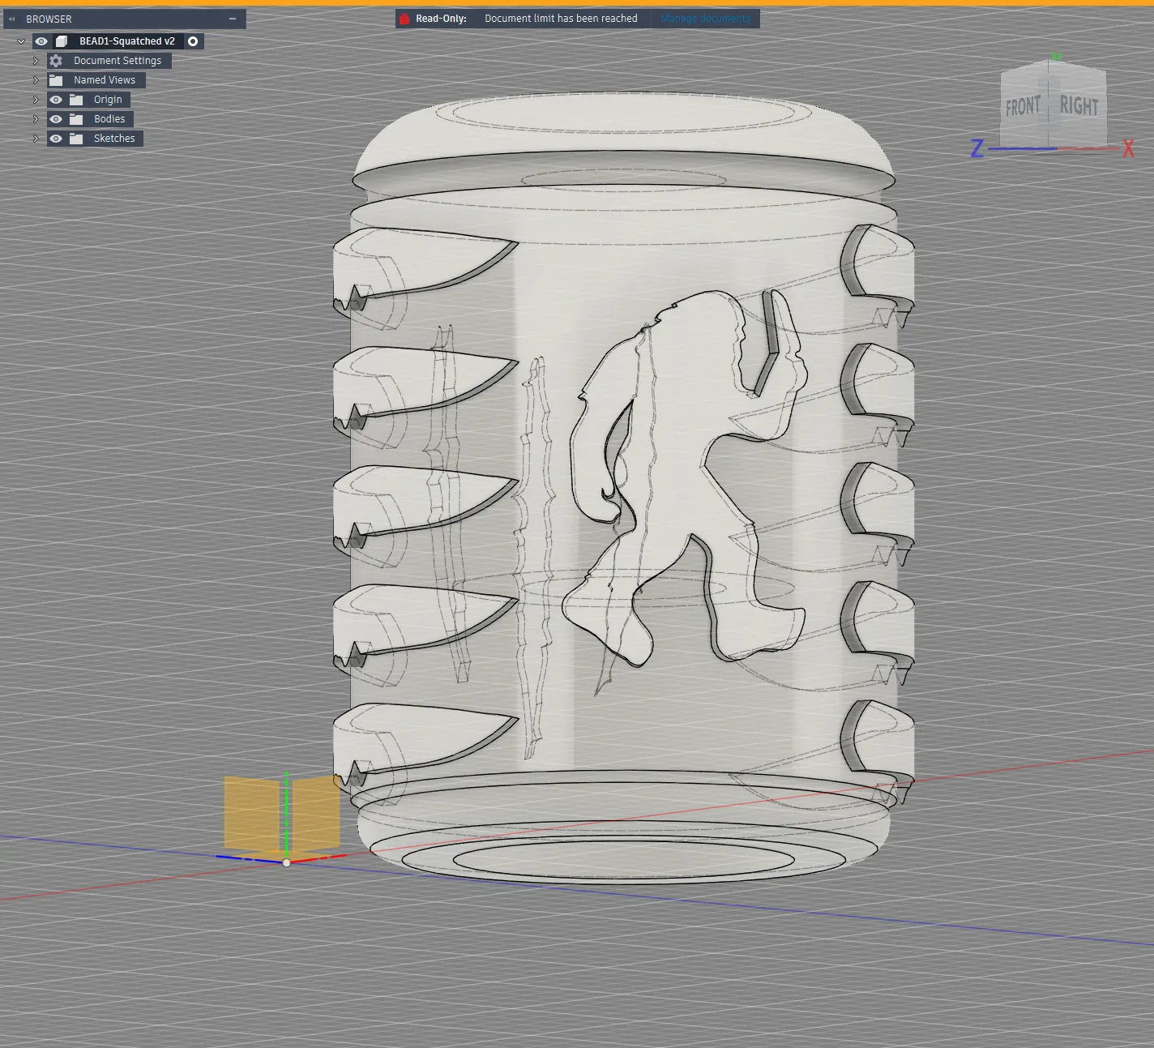This screenshot has height=1048, width=1154.
Task: Select the Named Views label
Action: point(105,80)
